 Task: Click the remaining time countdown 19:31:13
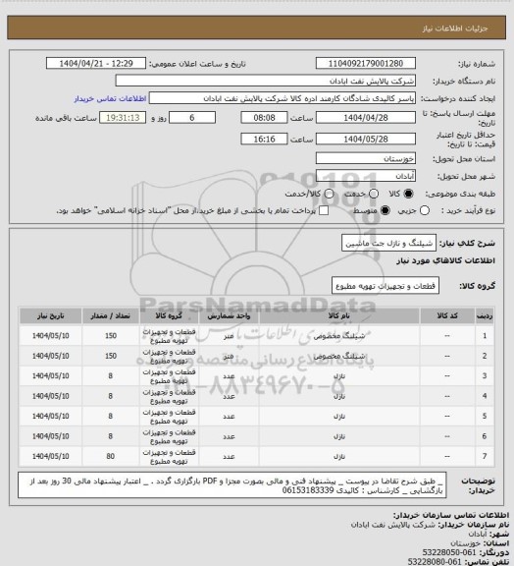click(123, 118)
